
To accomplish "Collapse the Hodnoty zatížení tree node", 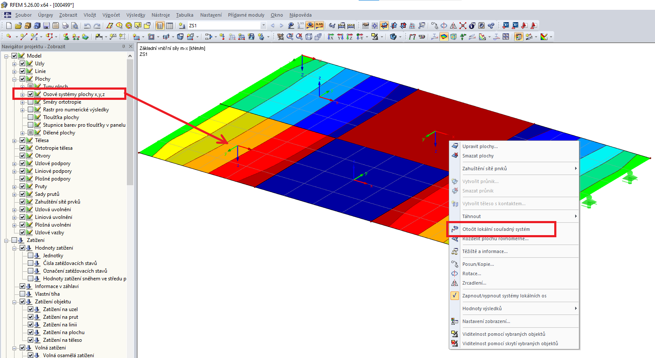I will pos(14,248).
